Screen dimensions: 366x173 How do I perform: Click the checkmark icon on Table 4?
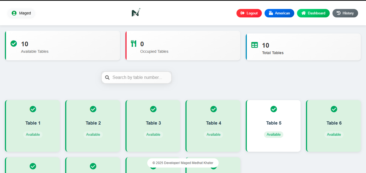[x=214, y=109]
